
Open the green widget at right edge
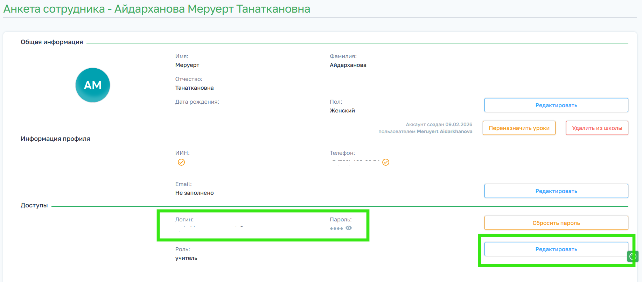633,256
